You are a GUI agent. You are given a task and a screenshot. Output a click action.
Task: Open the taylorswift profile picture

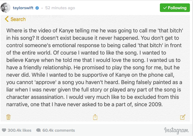6,8
